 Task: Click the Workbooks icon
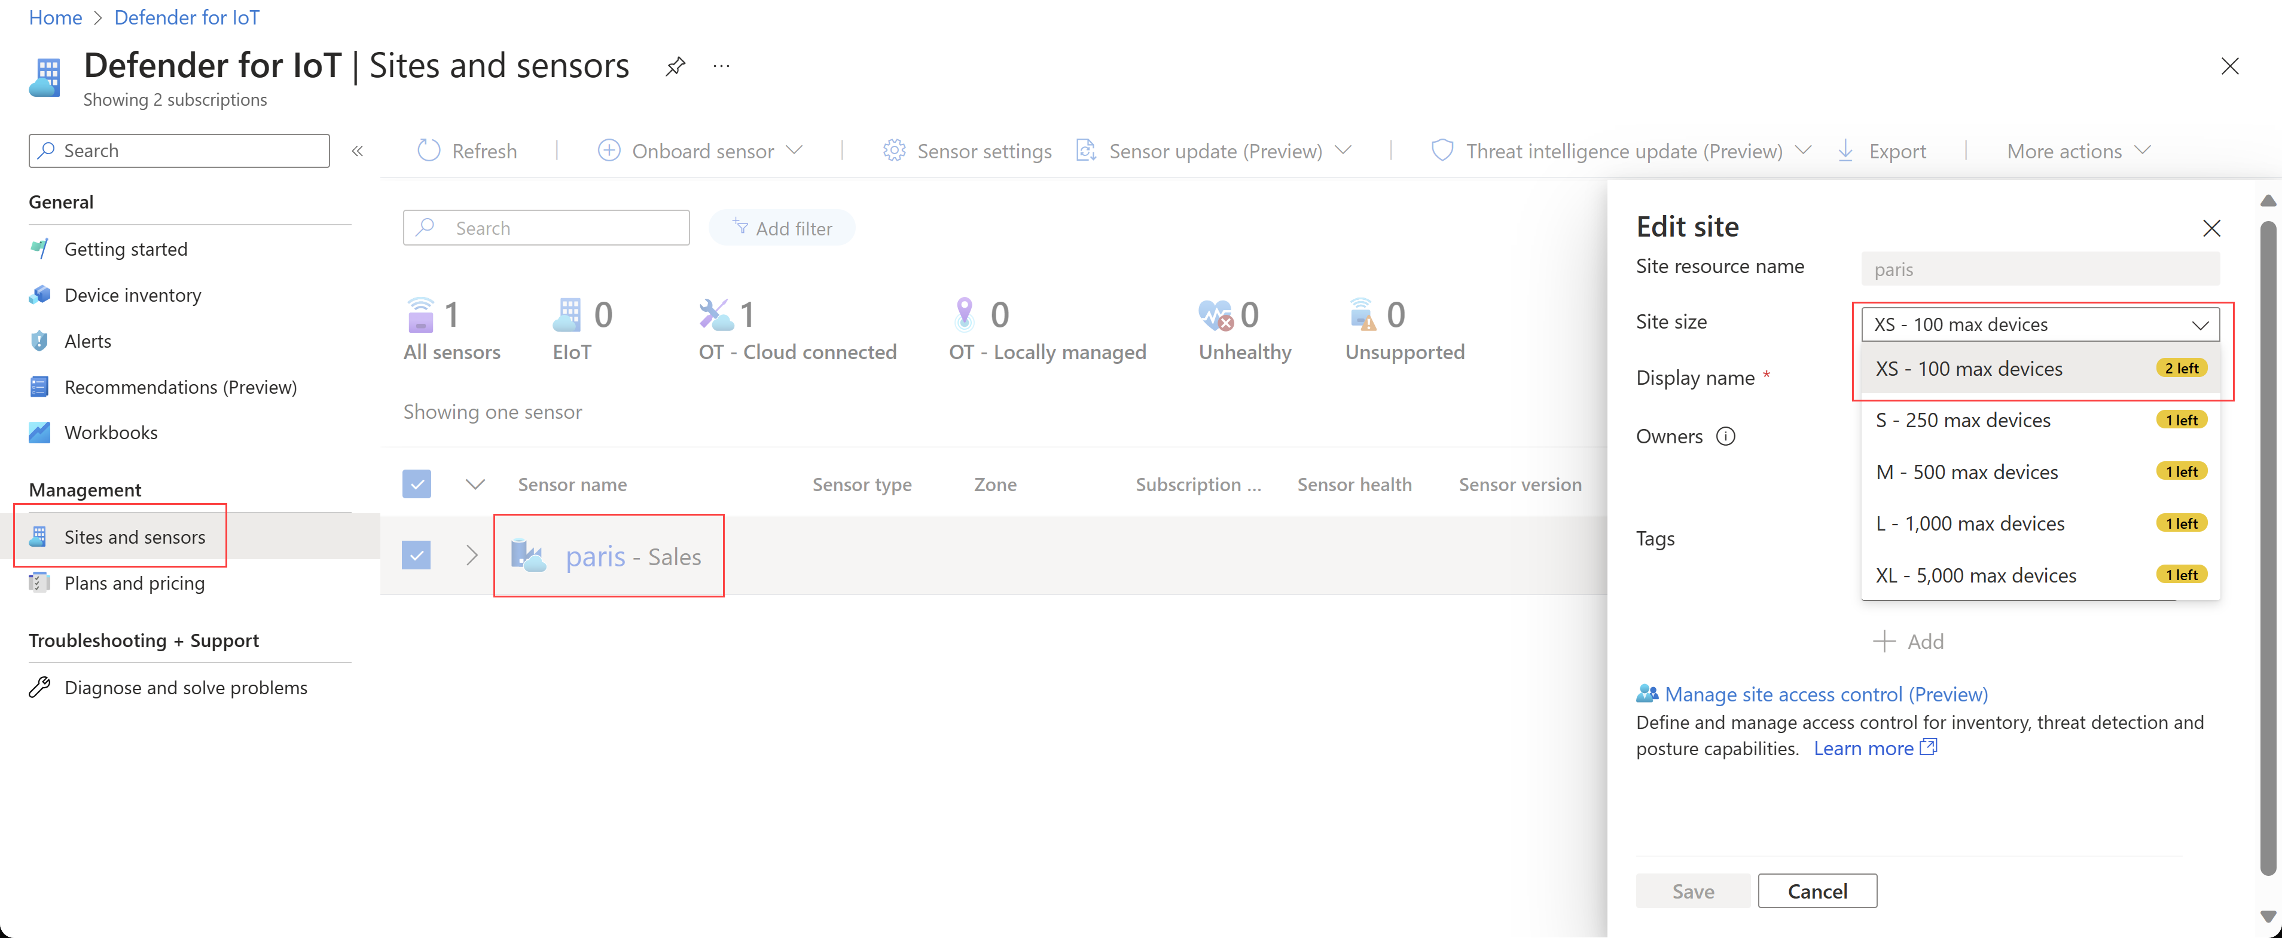[x=39, y=432]
